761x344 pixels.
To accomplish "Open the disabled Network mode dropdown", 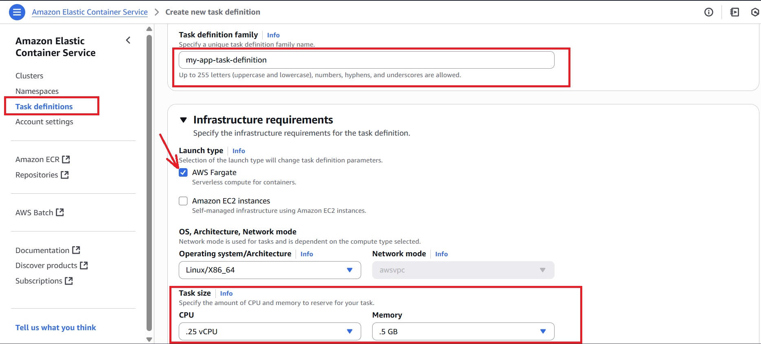I will pyautogui.click(x=463, y=270).
